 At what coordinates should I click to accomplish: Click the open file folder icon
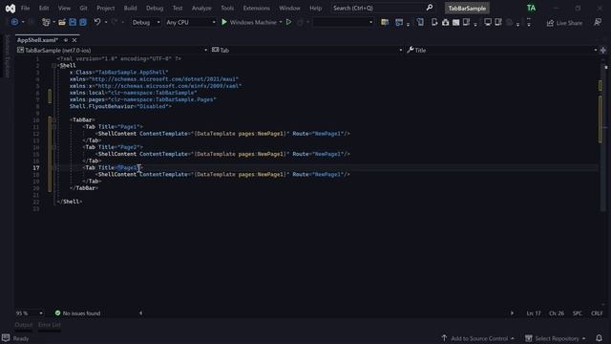[62, 22]
